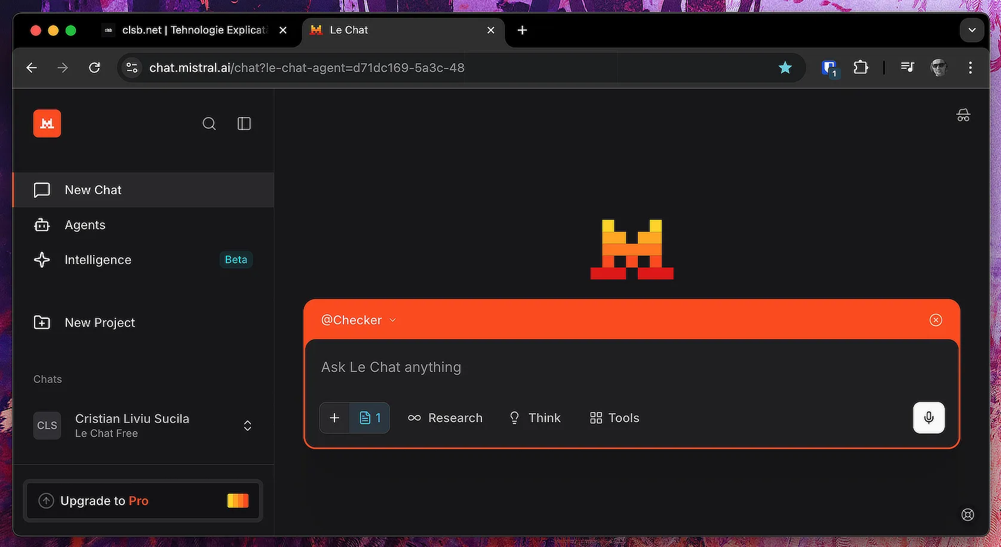Bookmark star in address bar
1001x547 pixels.
point(785,68)
